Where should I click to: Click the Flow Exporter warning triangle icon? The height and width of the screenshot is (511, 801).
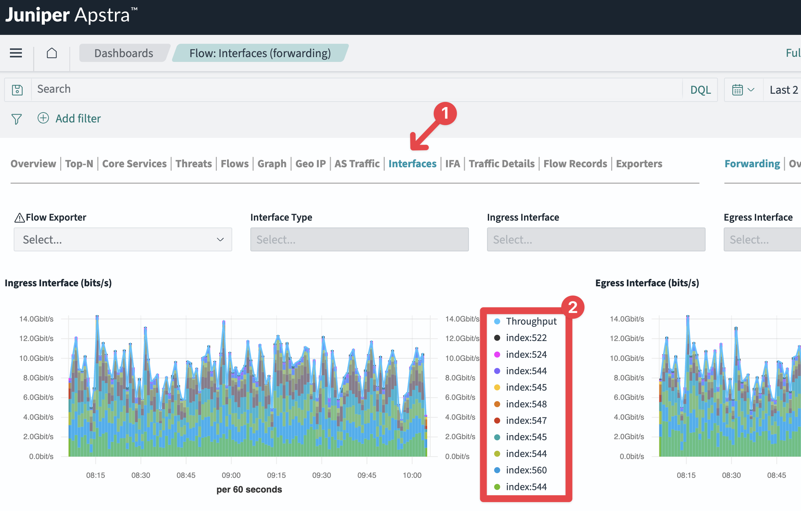tap(19, 218)
